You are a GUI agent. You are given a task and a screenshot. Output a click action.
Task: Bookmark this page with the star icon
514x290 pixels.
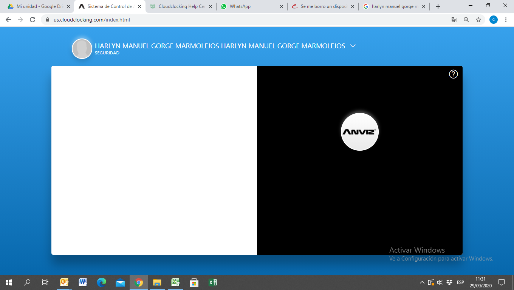(478, 20)
